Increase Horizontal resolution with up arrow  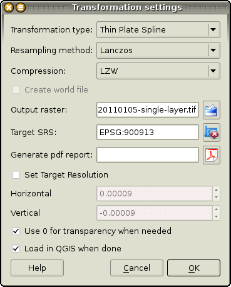[x=216, y=190]
